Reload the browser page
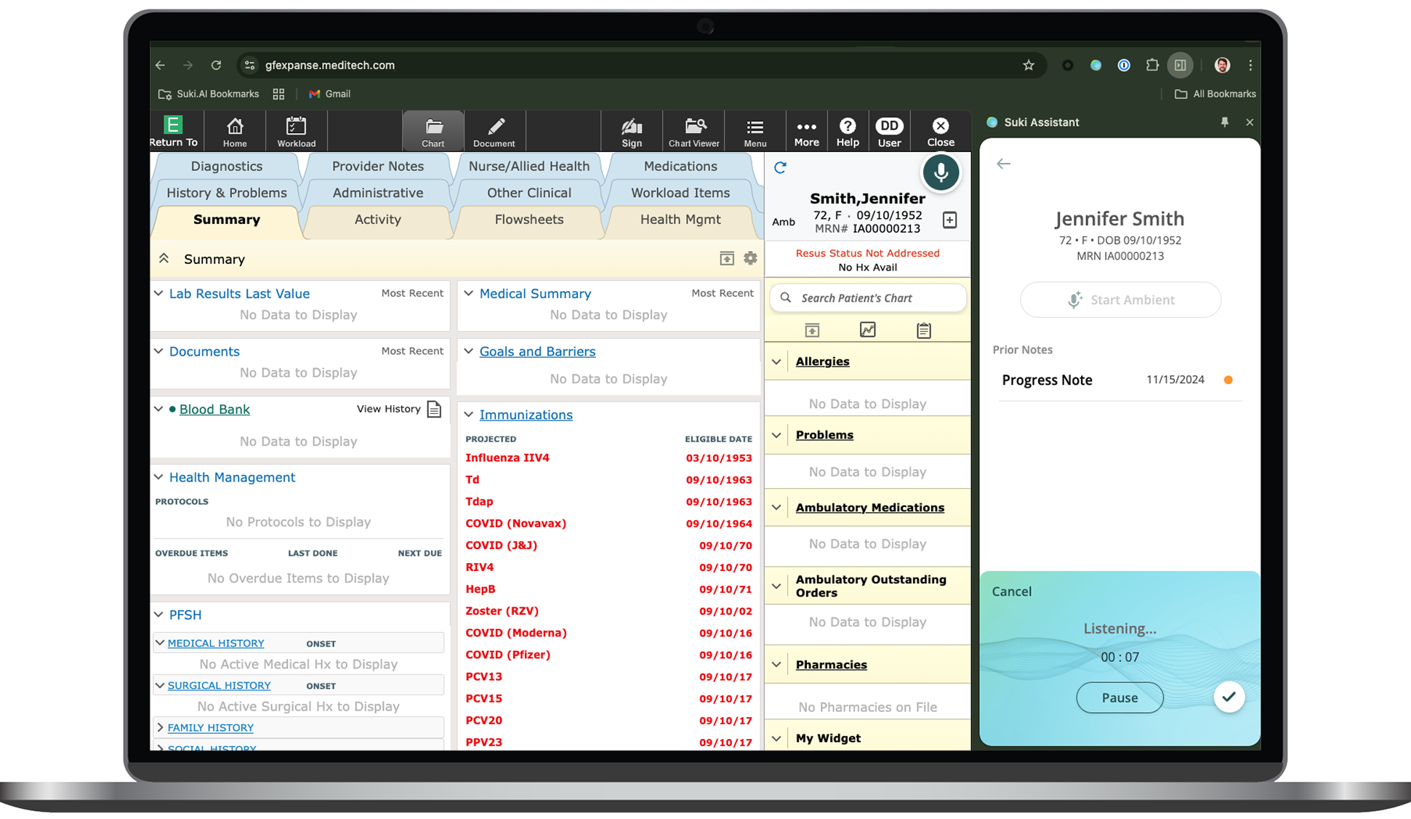The image size is (1411, 819). coord(216,65)
